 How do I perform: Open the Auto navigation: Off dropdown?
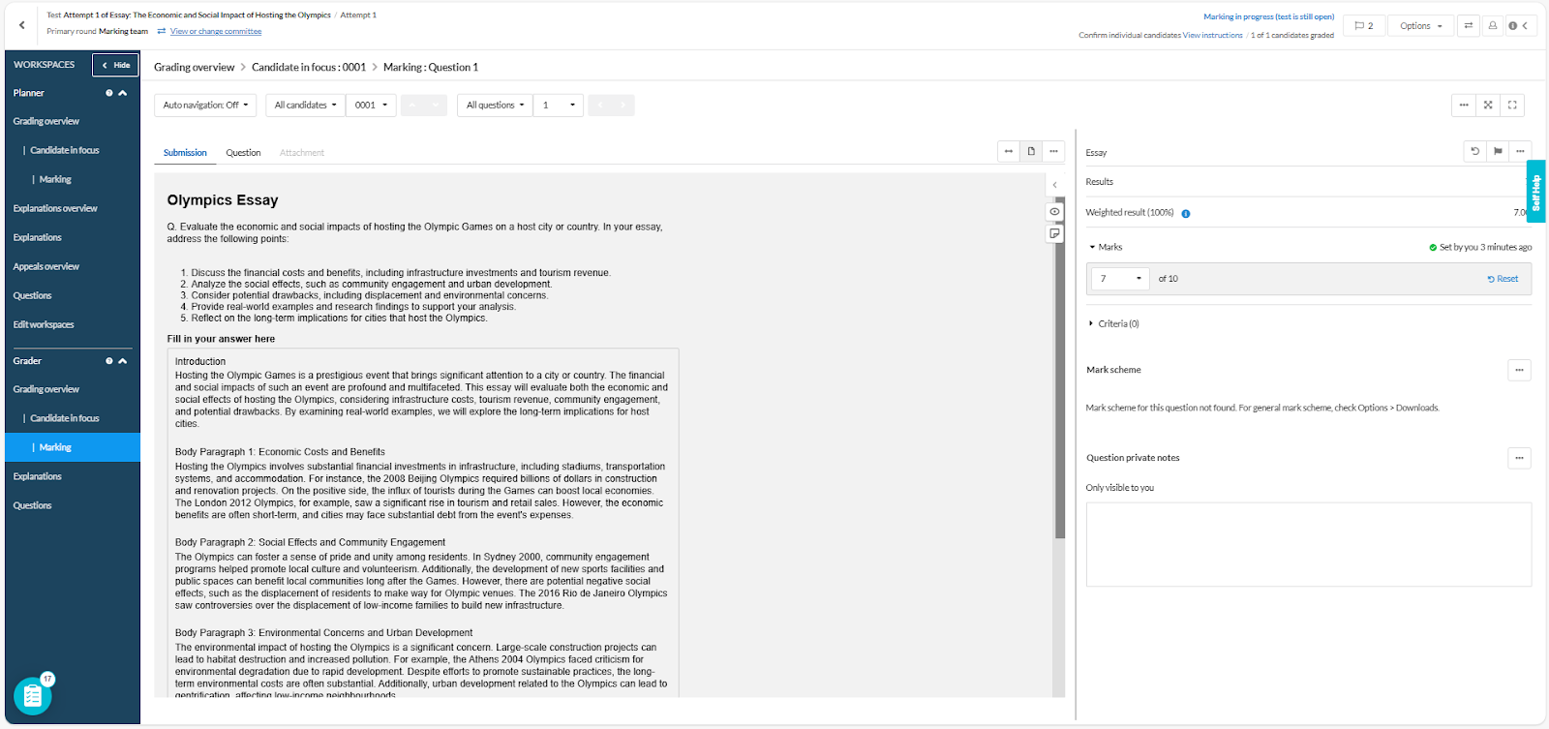point(205,105)
